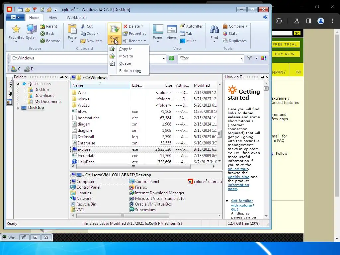340x255 pixels.
Task: Open the Panes layout button
Action: click(x=158, y=32)
